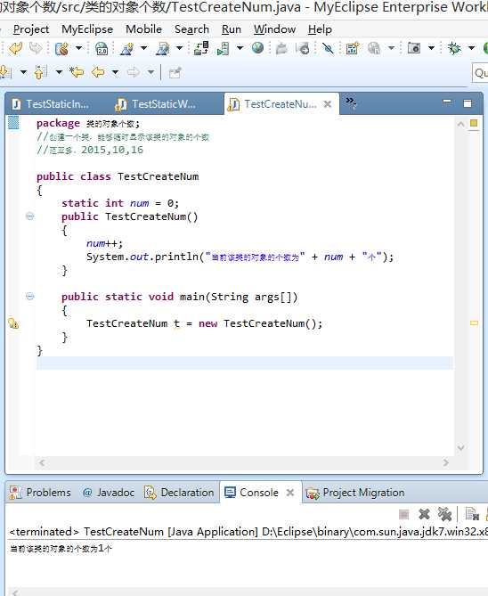
Task: Click the Clear Console document icon
Action: click(x=472, y=514)
